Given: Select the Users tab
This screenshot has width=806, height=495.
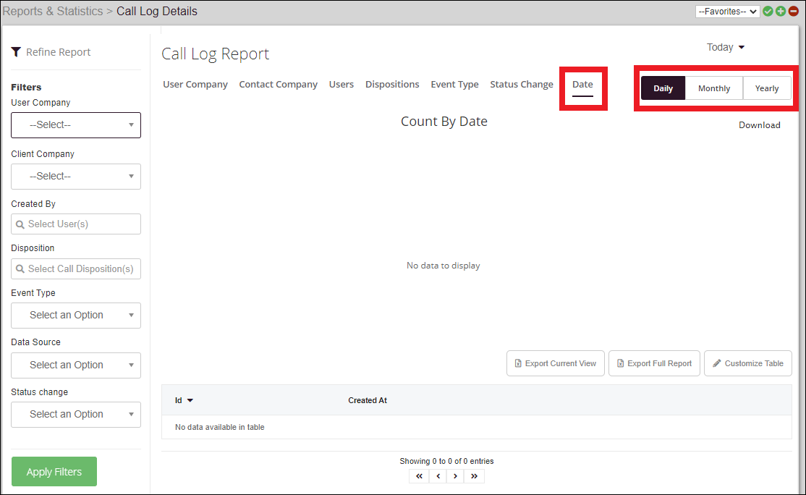Looking at the screenshot, I should click(x=342, y=84).
